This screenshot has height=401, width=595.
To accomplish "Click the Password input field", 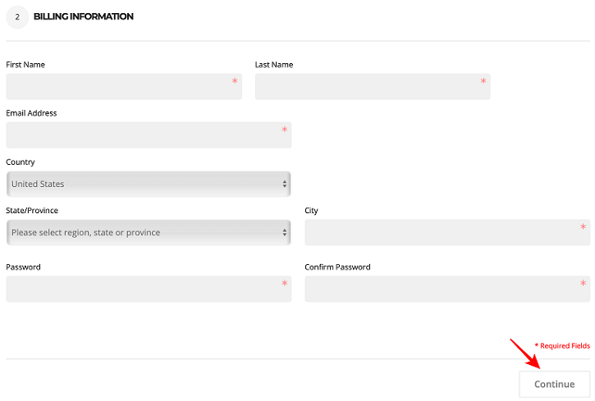I will coord(149,289).
